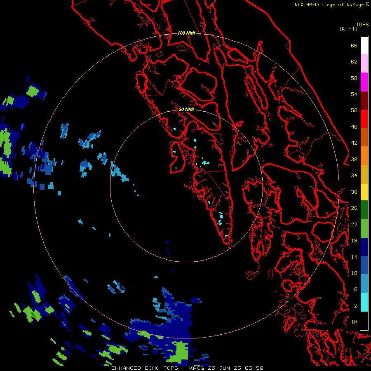The image size is (371, 371).
Task: Click the light pink legend swatch
Action: pos(364,63)
